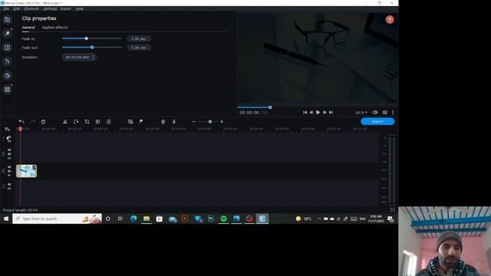Click the Fade out slider handle

(x=92, y=48)
